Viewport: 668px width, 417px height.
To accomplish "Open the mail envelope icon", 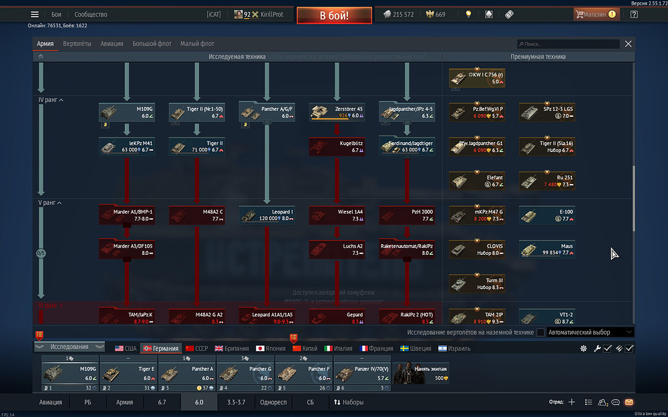I will pos(629,402).
